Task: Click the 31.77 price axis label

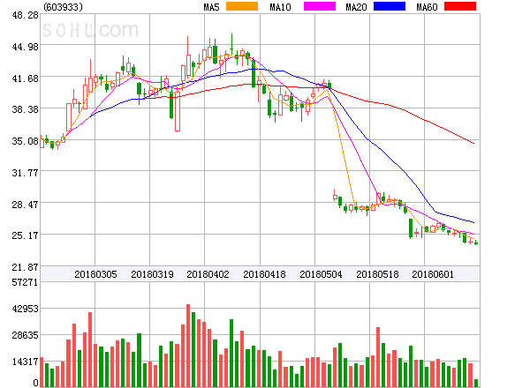Action: click(x=25, y=173)
